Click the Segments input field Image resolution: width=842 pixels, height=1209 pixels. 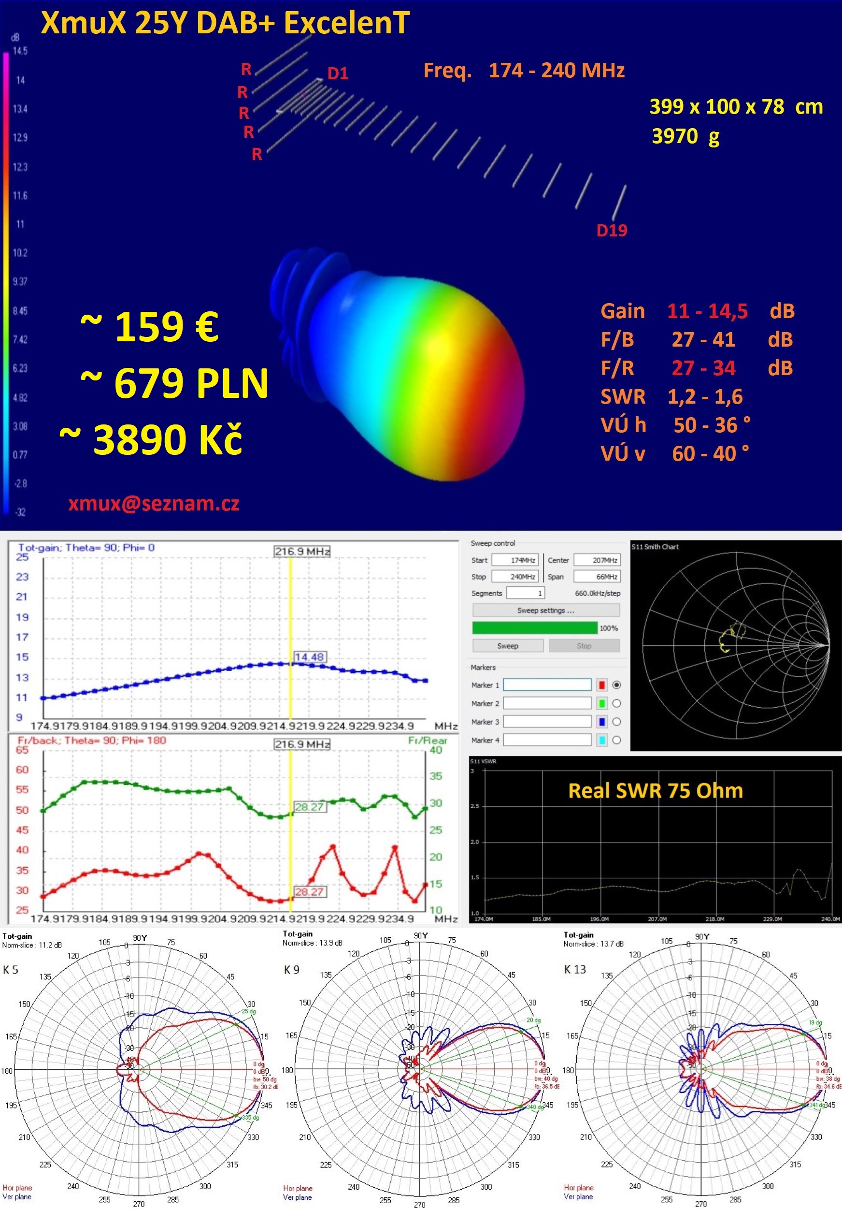pyautogui.click(x=525, y=593)
